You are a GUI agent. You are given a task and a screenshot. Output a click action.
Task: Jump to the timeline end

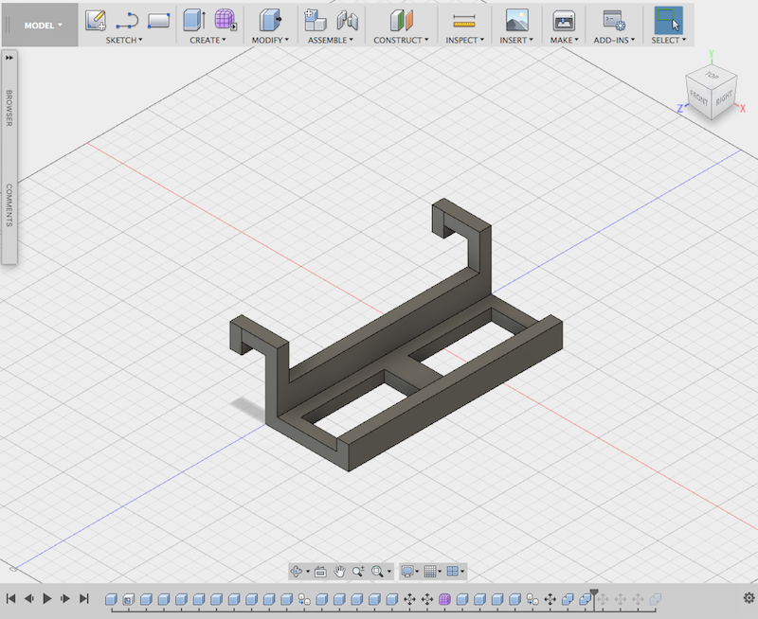tap(83, 599)
